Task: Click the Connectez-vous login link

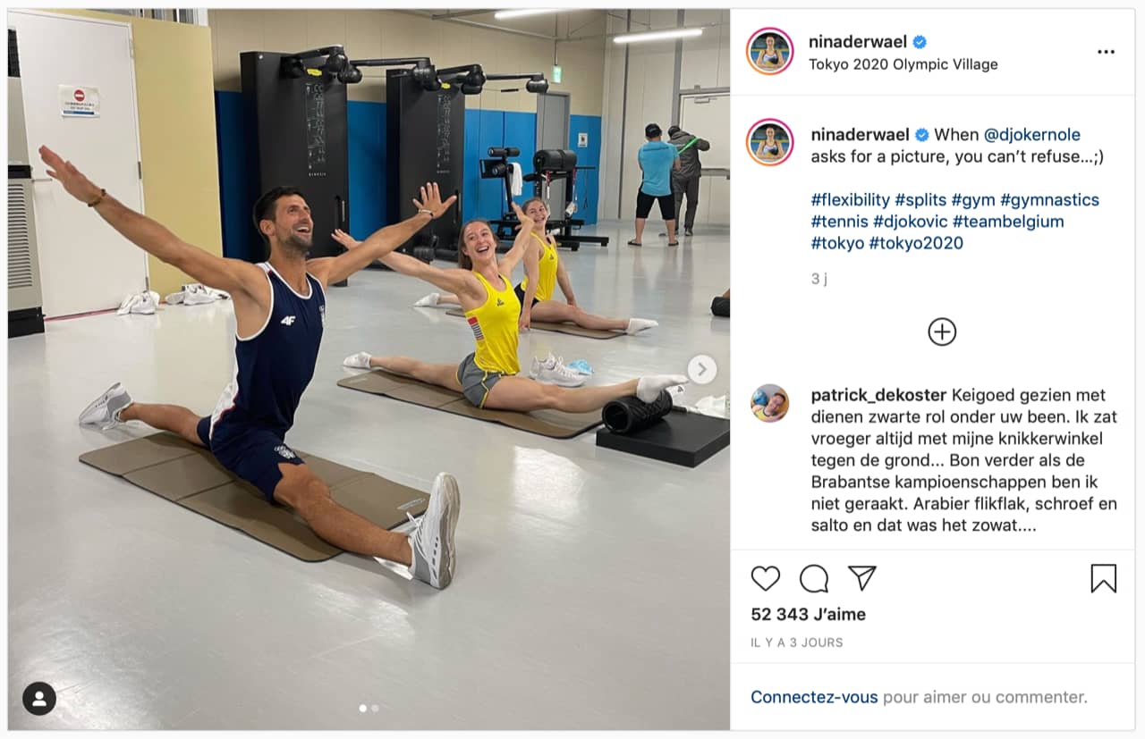Action: (814, 697)
